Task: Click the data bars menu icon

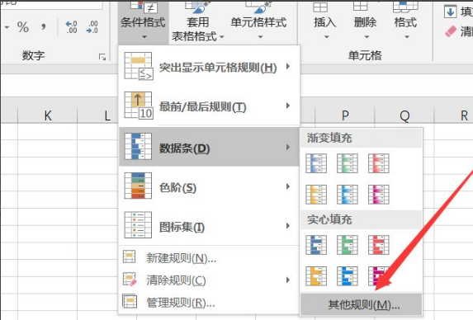Action: [138, 147]
